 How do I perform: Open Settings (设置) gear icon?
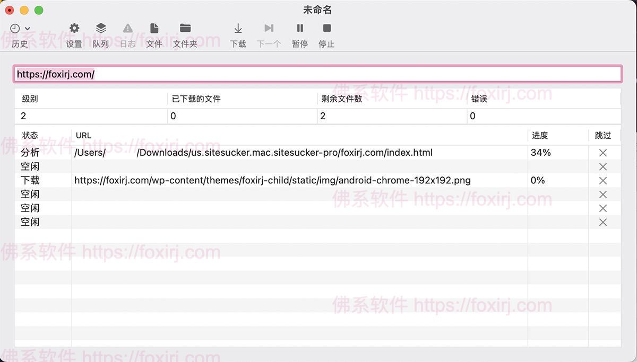74,29
